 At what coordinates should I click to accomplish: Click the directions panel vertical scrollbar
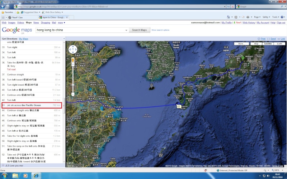tap(64, 106)
